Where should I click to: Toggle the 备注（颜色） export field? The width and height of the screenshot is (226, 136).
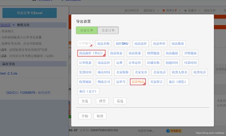coord(178,82)
